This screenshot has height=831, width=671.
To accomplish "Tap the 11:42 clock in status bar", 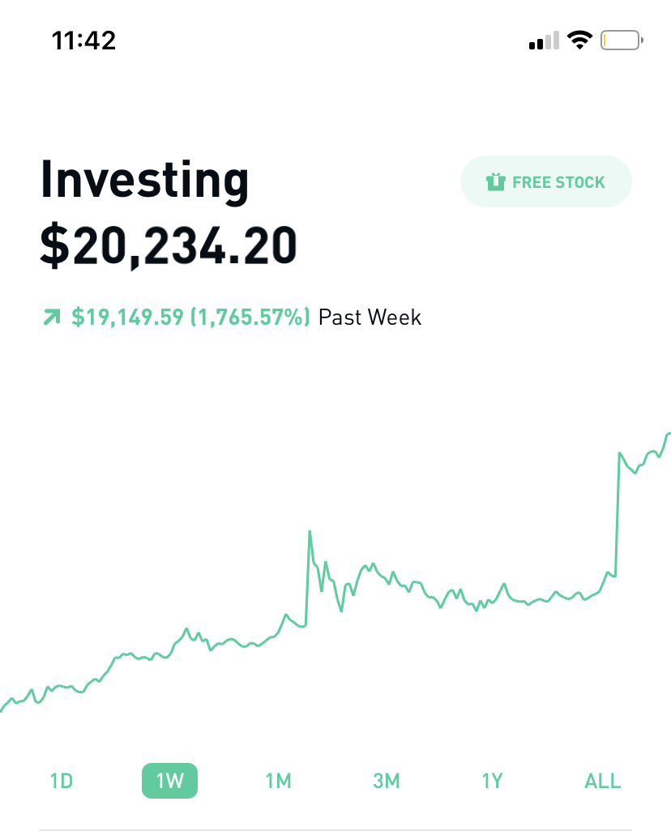I will coord(83,40).
